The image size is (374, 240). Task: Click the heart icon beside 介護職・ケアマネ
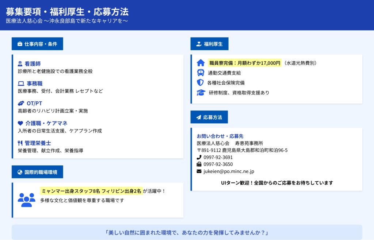[x=20, y=123]
